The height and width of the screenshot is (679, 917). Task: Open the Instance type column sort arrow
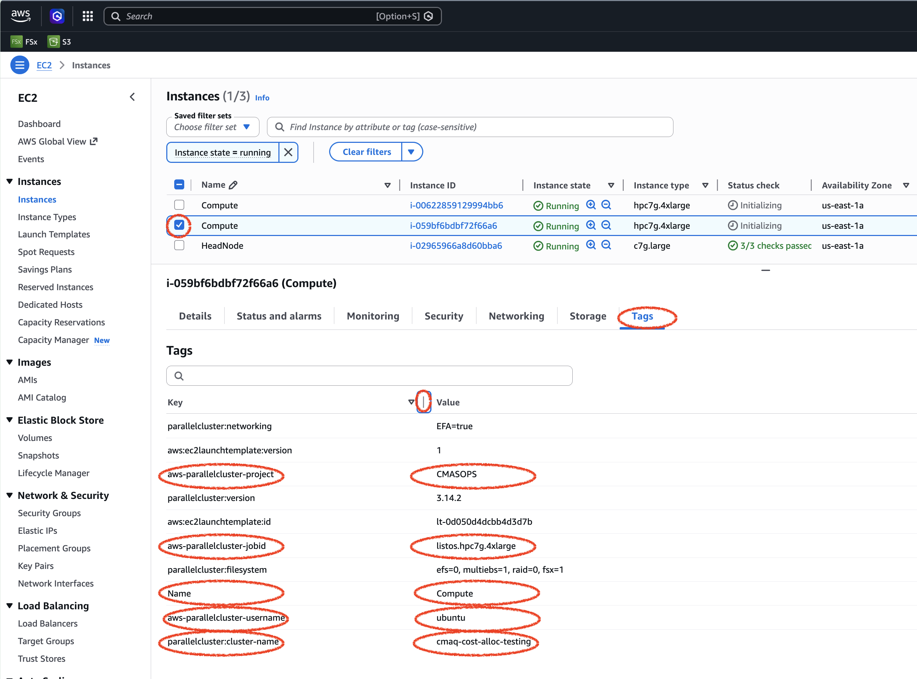pyautogui.click(x=705, y=185)
